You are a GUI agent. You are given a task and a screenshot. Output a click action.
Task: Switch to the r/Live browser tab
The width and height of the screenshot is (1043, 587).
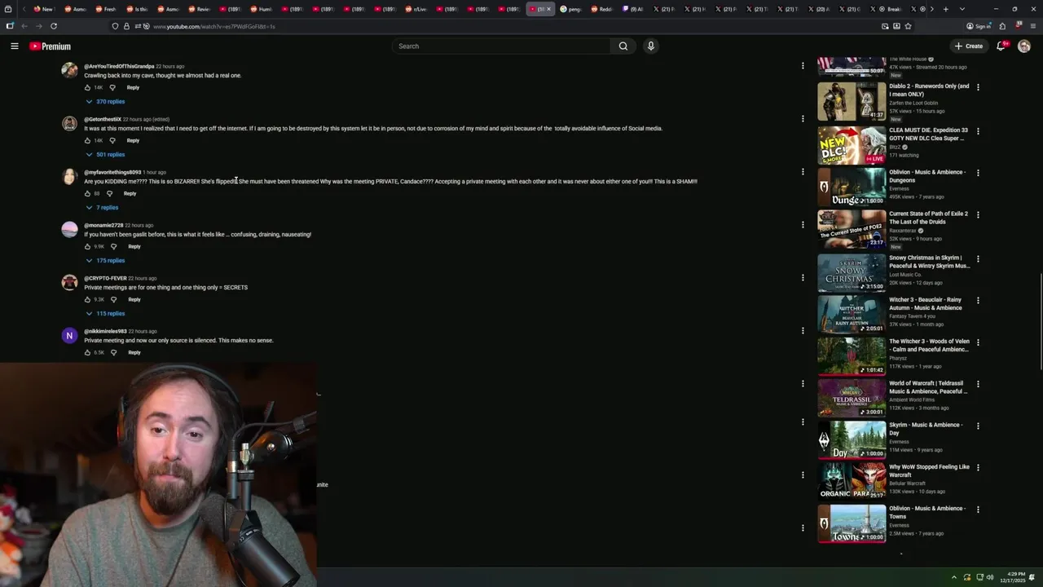tap(416, 9)
